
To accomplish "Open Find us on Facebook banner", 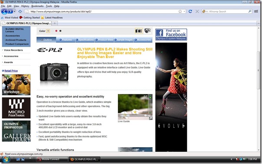I will coord(171,35).
